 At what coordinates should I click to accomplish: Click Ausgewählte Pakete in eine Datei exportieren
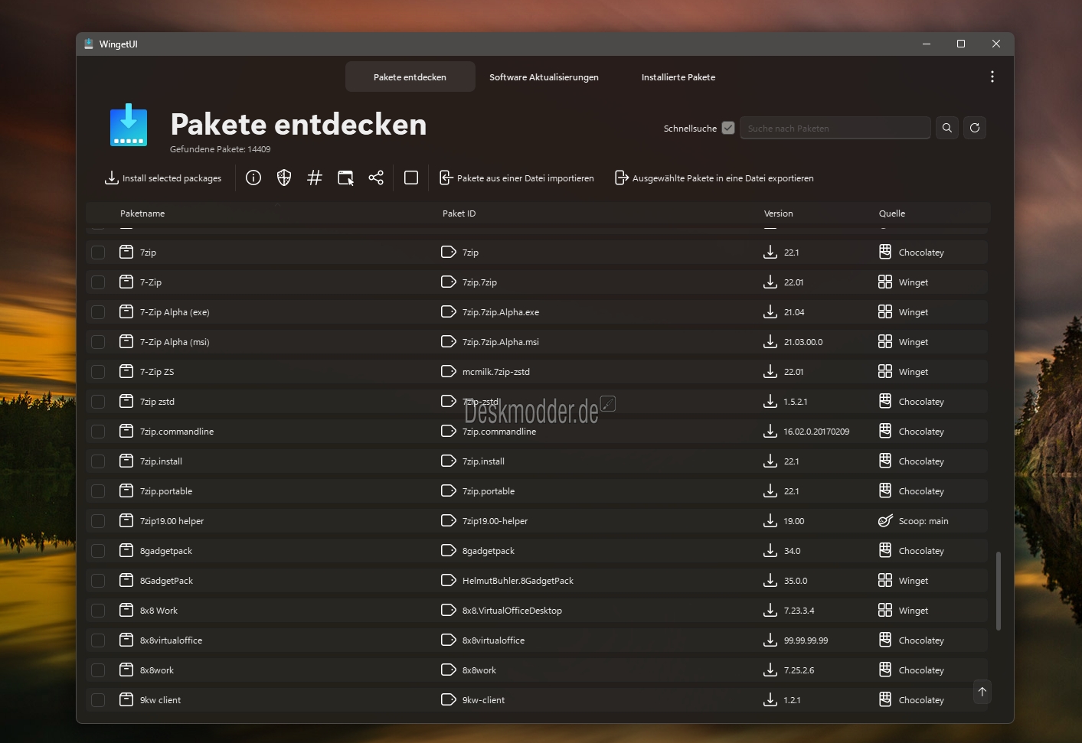pos(714,178)
